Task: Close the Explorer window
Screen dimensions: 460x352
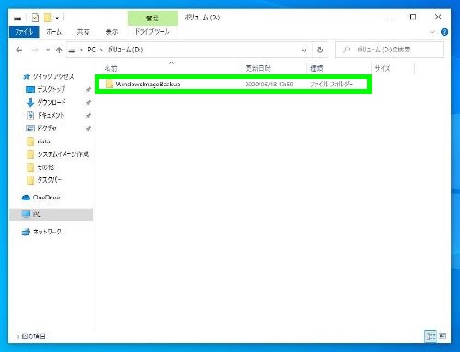Action: 438,17
